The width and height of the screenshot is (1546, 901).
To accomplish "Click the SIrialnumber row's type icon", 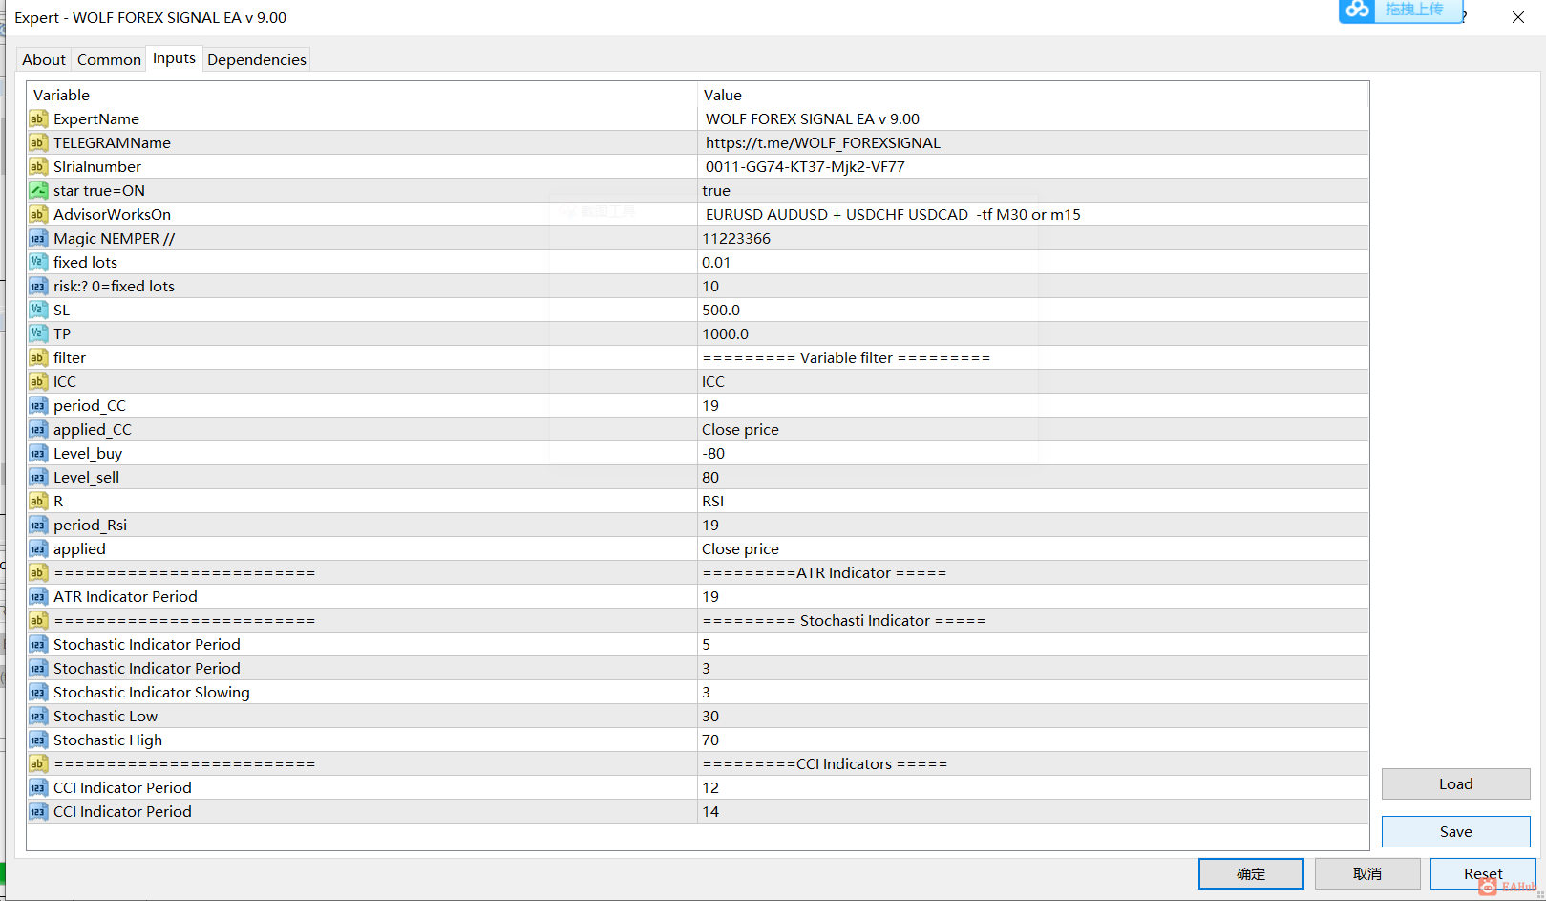I will pos(37,166).
